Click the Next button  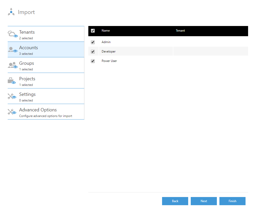204,201
